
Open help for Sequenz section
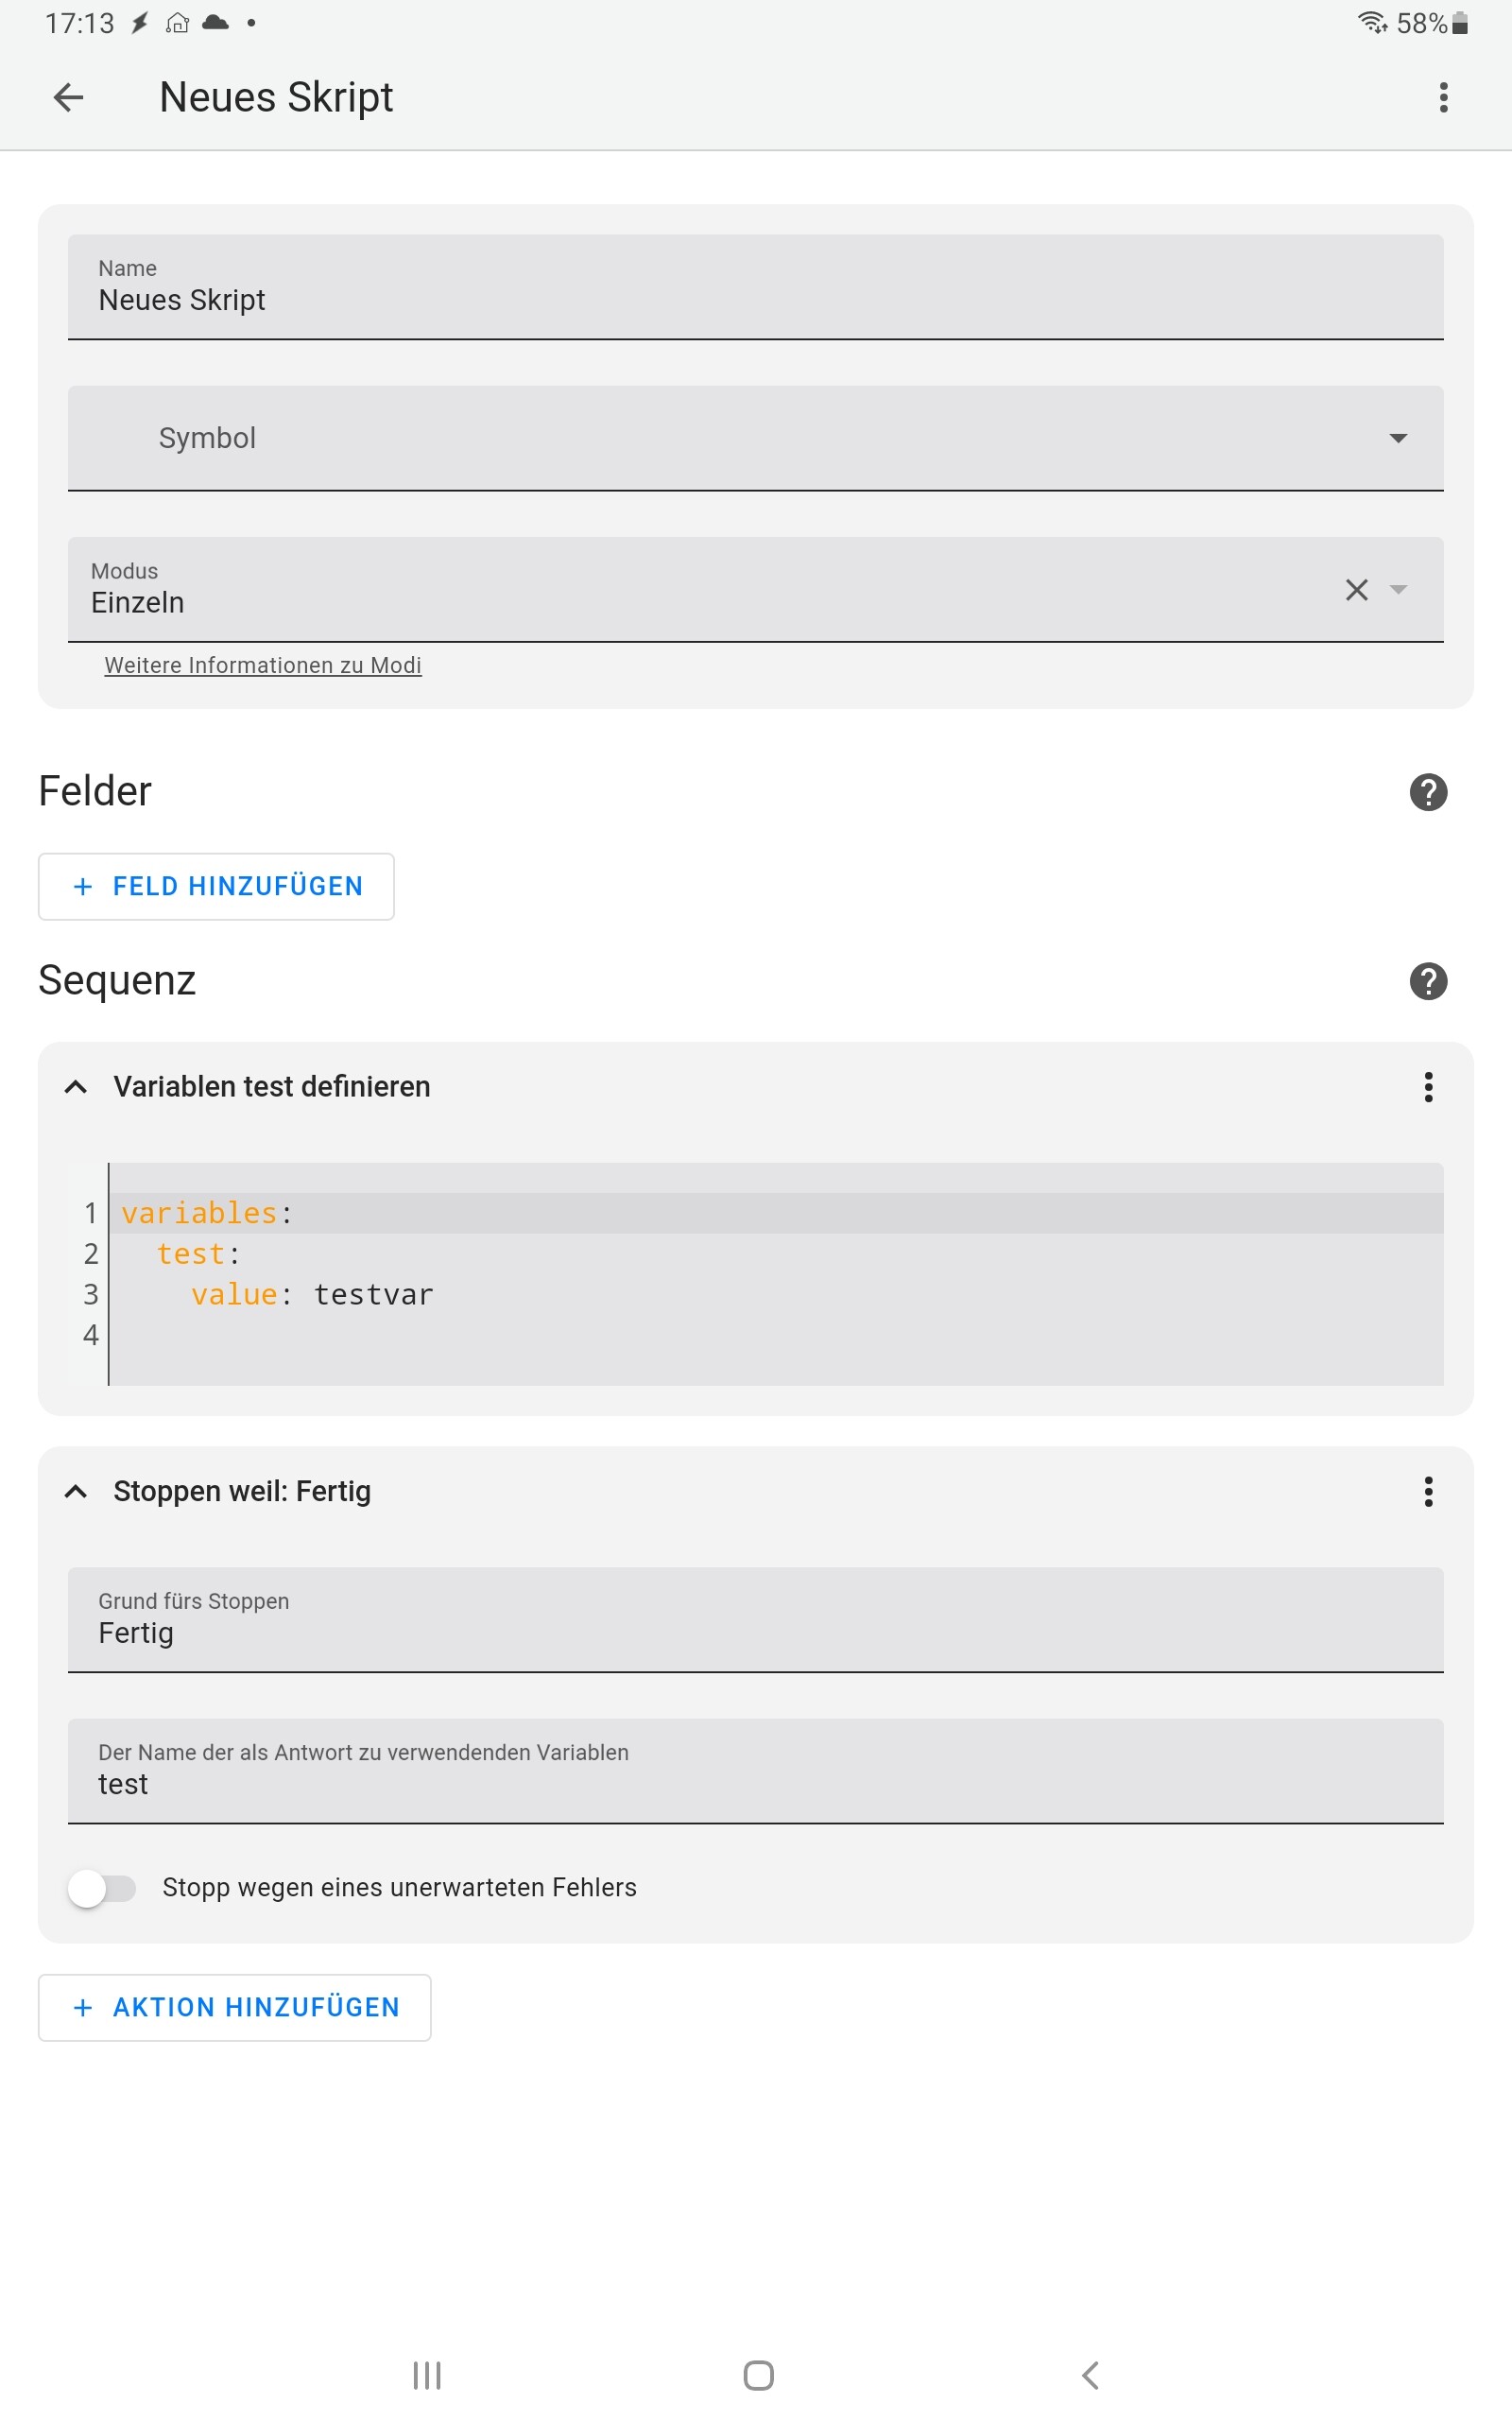1428,980
